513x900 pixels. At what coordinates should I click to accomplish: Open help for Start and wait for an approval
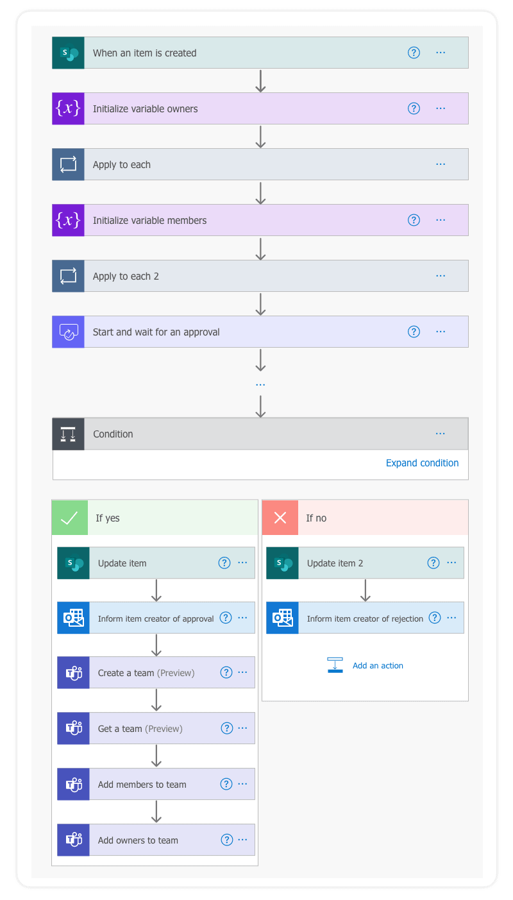414,332
